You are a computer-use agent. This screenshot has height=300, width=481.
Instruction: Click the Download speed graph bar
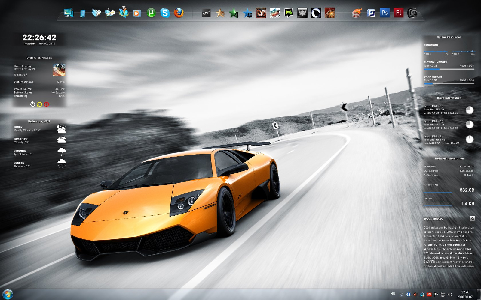(x=438, y=192)
